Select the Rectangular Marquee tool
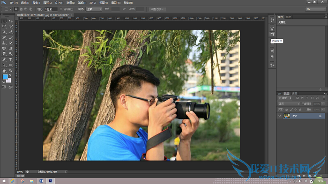The width and height of the screenshot is (328, 184). (4, 21)
